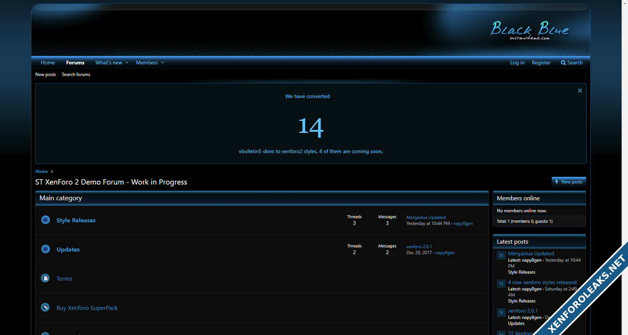Expand the Members dropdown arrow
628x335 pixels.
click(x=162, y=63)
